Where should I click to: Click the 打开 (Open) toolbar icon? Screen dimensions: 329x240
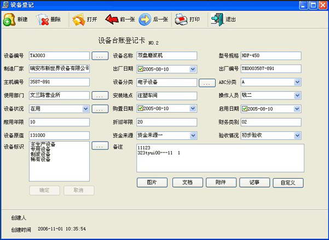78,20
